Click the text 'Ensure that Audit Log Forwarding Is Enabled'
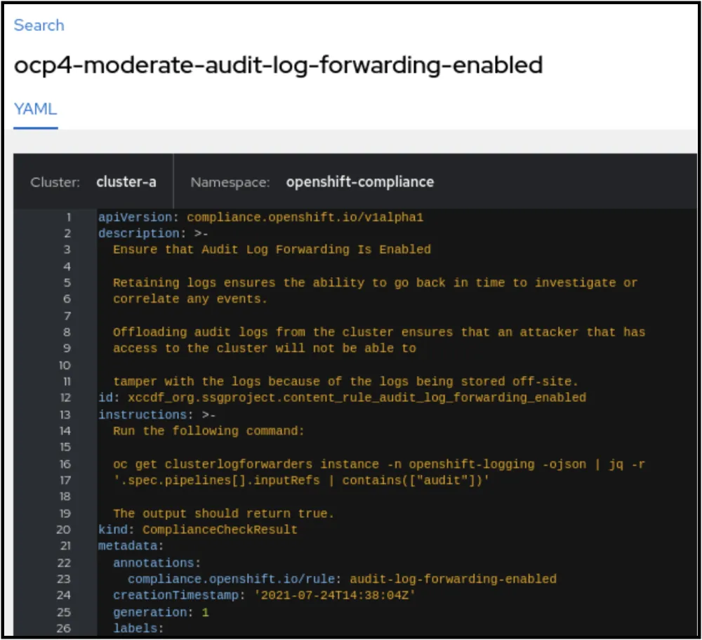Viewport: 702px width, 640px height. pos(272,249)
